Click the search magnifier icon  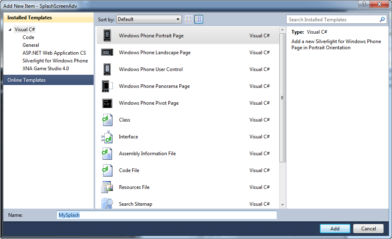382,19
